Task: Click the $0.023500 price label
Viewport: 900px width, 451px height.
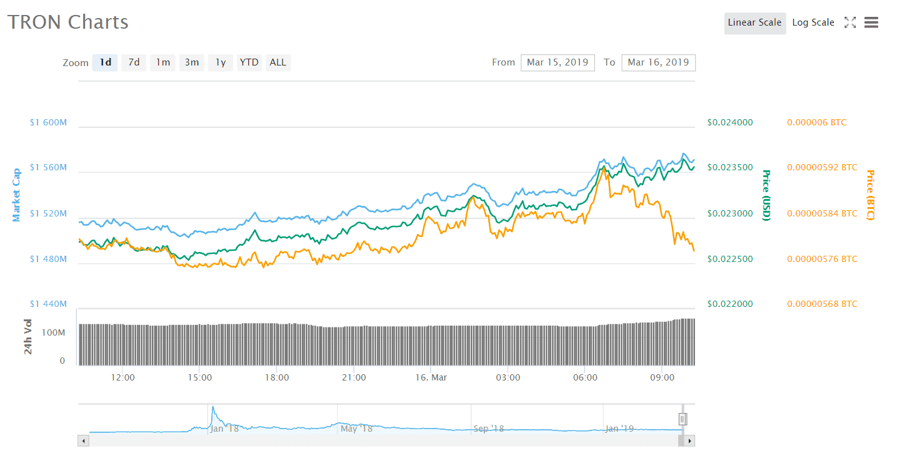Action: (x=730, y=168)
